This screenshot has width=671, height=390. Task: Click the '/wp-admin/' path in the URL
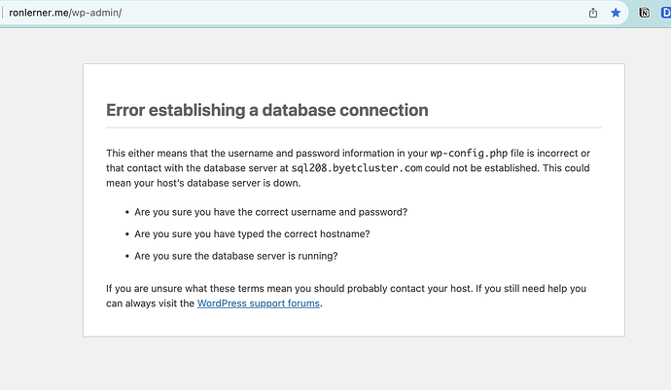click(x=96, y=14)
